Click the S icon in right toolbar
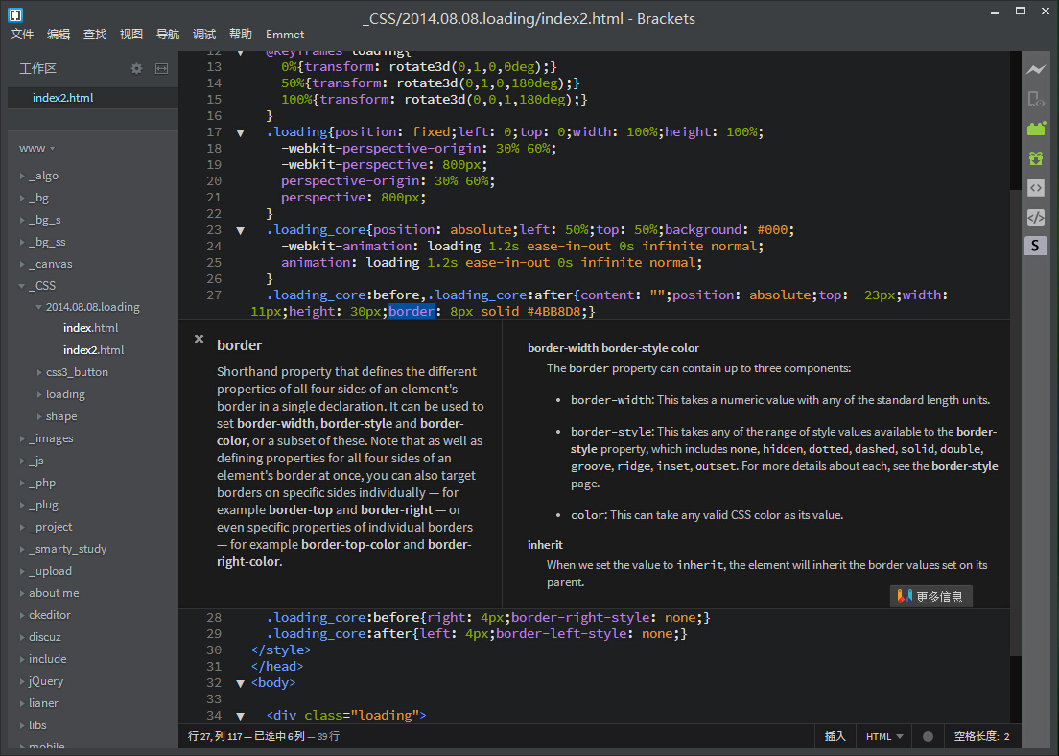This screenshot has width=1059, height=756. pyautogui.click(x=1035, y=246)
